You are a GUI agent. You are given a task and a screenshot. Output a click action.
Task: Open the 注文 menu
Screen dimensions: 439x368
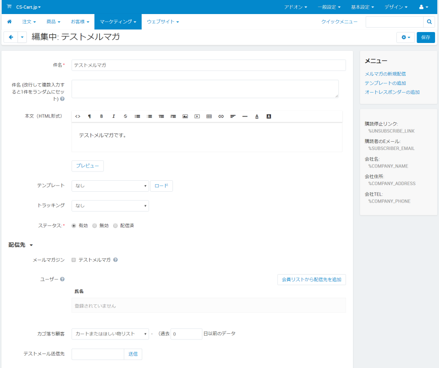(x=29, y=21)
